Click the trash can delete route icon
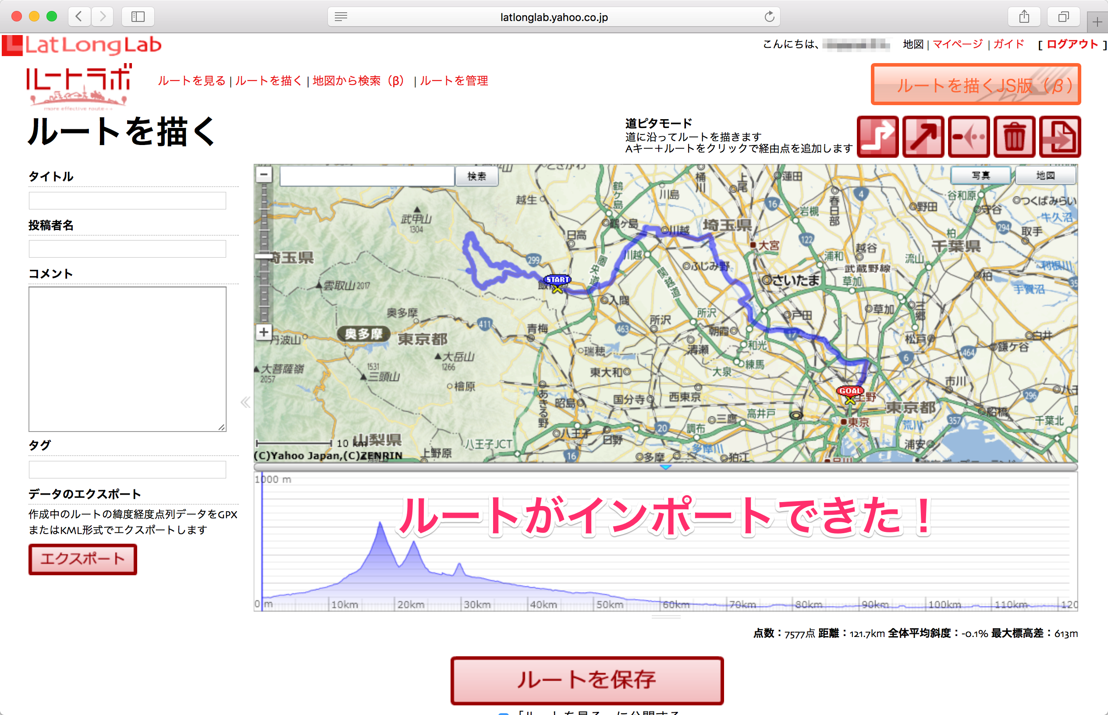Viewport: 1108px width, 715px height. [x=1014, y=137]
